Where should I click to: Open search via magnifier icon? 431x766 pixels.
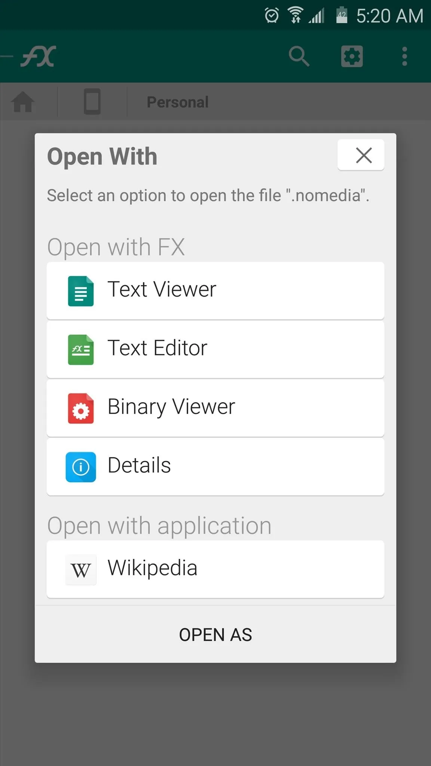click(299, 56)
